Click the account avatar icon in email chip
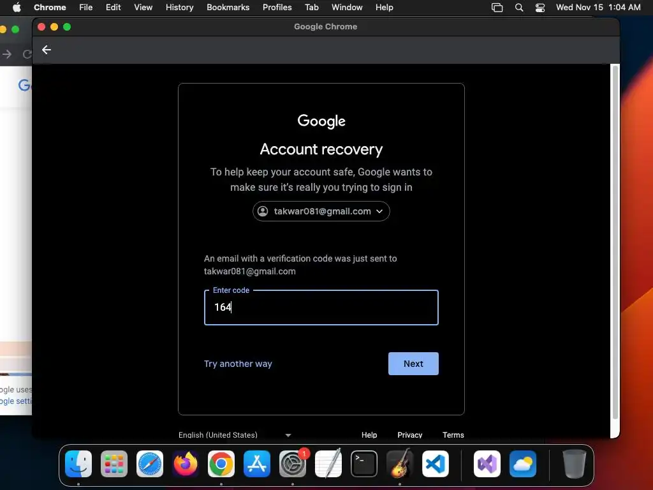This screenshot has width=653, height=490. (x=263, y=211)
